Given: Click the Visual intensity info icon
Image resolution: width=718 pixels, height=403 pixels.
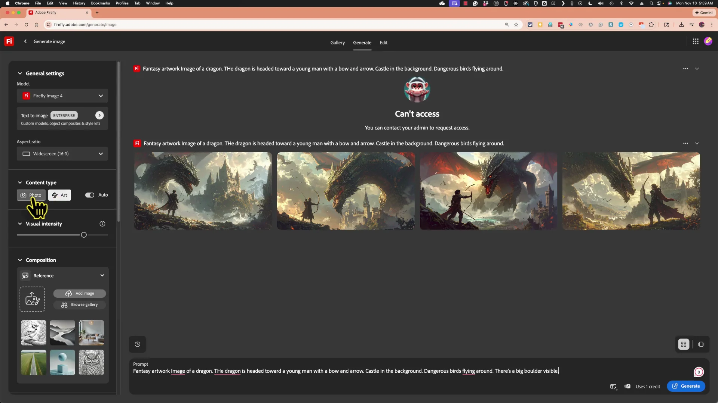Looking at the screenshot, I should click(x=102, y=224).
